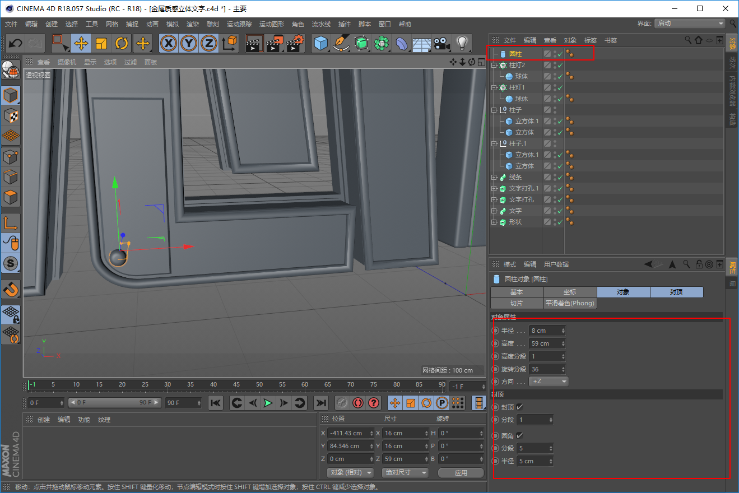Select the spline Pen tool
Viewport: 739px width, 493px height.
(x=341, y=43)
